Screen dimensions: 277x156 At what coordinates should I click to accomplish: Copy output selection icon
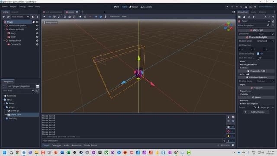(233, 117)
